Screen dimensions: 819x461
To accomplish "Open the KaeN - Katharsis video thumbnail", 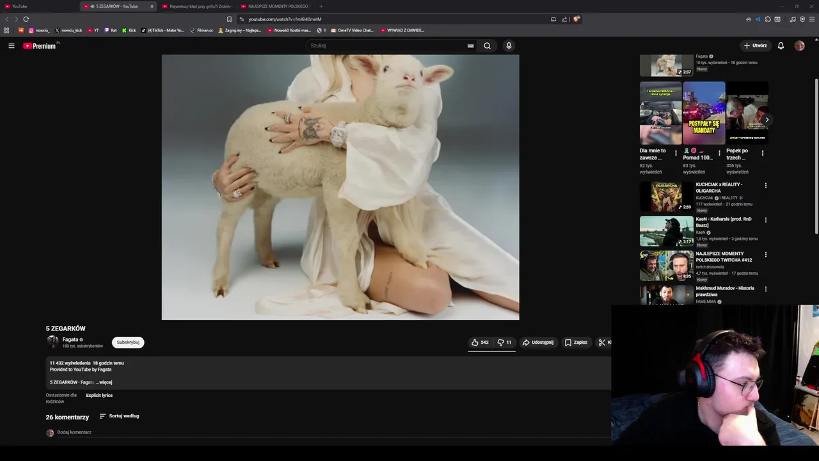I will [x=667, y=231].
